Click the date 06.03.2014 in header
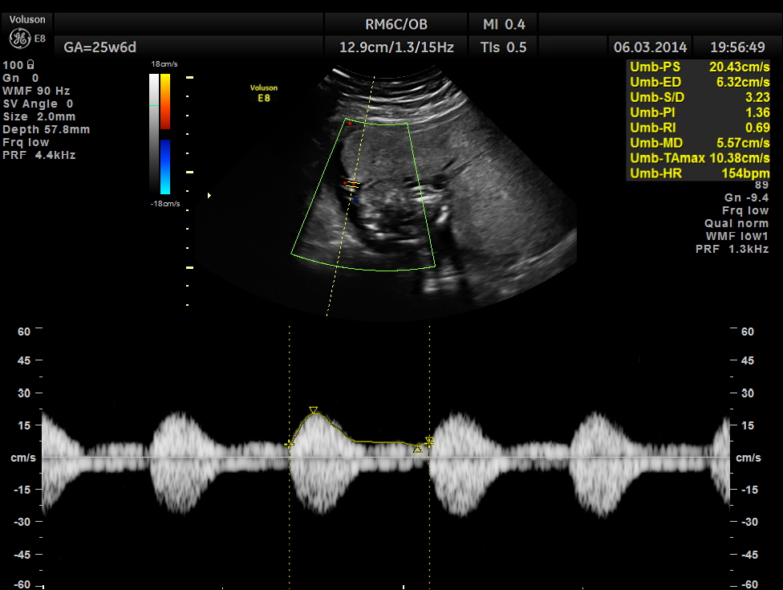This screenshot has width=783, height=590. (651, 47)
